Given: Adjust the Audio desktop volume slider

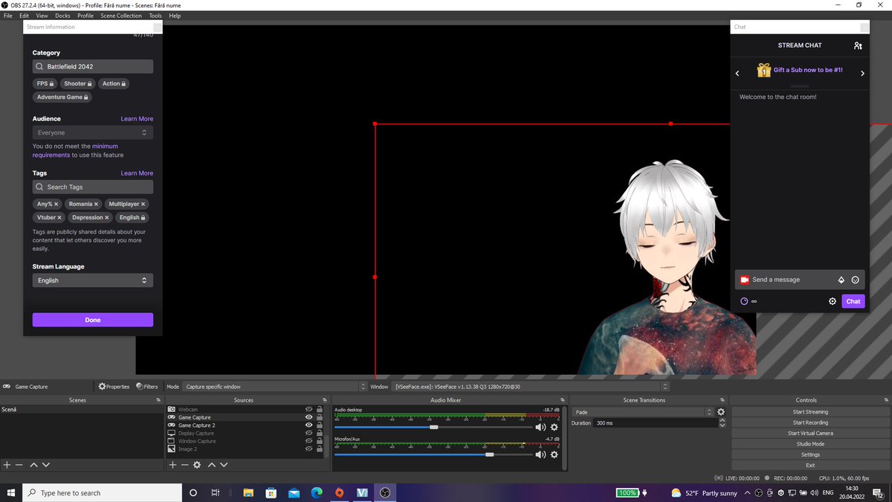Looking at the screenshot, I should pyautogui.click(x=434, y=427).
